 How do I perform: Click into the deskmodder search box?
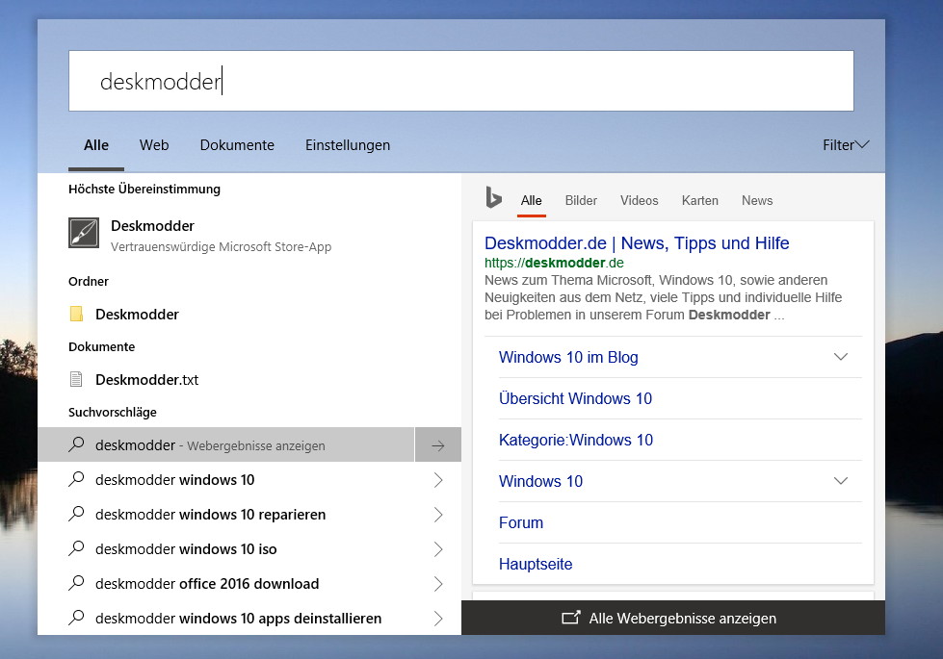coord(461,81)
